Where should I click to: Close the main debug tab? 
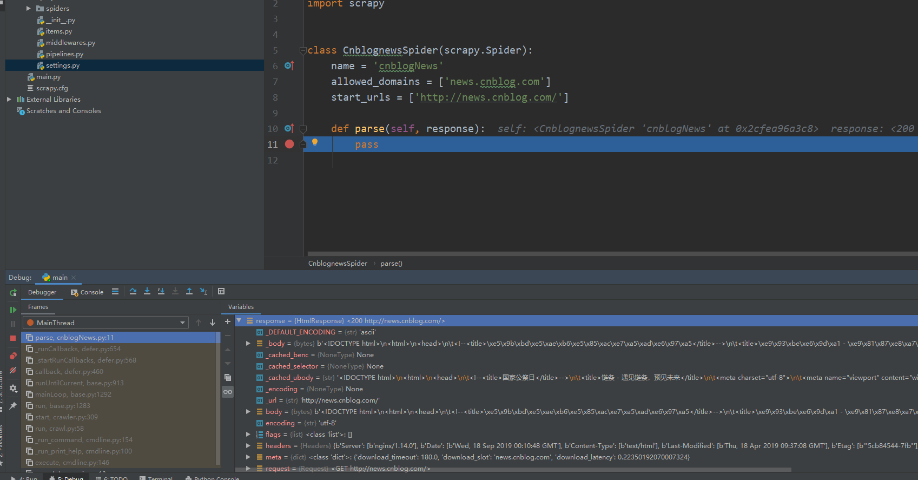click(x=74, y=278)
